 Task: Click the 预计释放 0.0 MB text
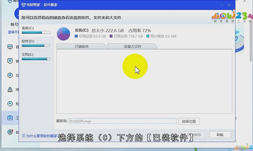tap(163, 36)
